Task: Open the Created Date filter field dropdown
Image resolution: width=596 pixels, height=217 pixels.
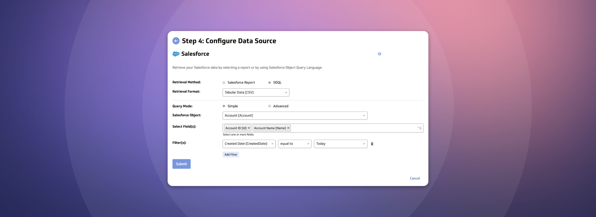Action: click(249, 144)
